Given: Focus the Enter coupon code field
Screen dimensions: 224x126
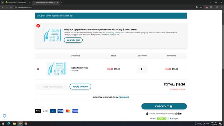Looking at the screenshot, I should (52, 87).
